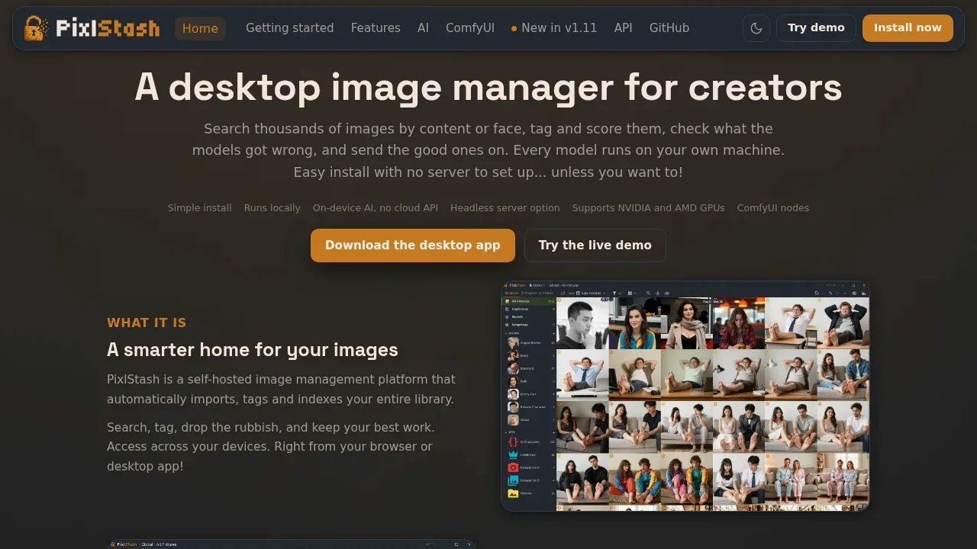Image resolution: width=977 pixels, height=549 pixels.
Task: Click 'On-device AI, no cloud API' tag
Action: [376, 208]
